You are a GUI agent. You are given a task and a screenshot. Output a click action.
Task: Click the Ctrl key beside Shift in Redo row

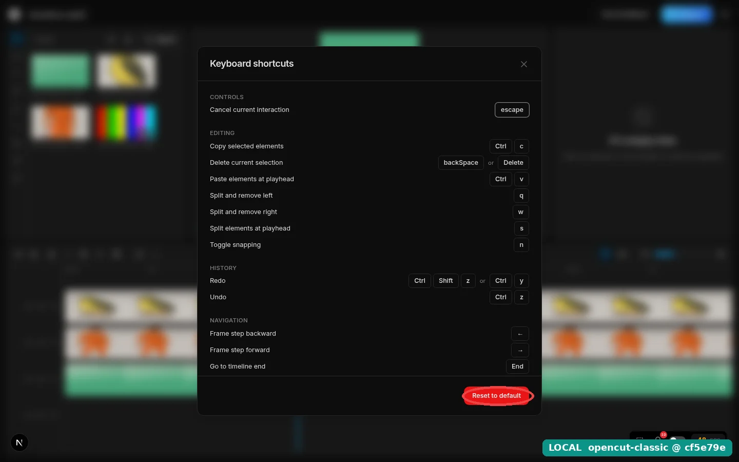[x=420, y=281]
